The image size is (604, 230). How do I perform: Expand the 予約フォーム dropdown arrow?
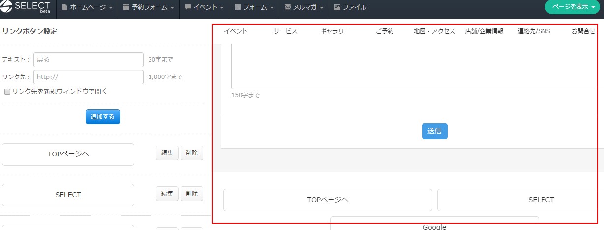(172, 8)
